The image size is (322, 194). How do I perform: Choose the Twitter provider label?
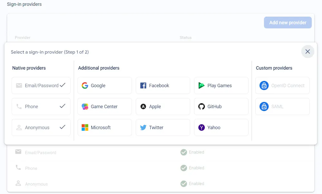point(156,127)
